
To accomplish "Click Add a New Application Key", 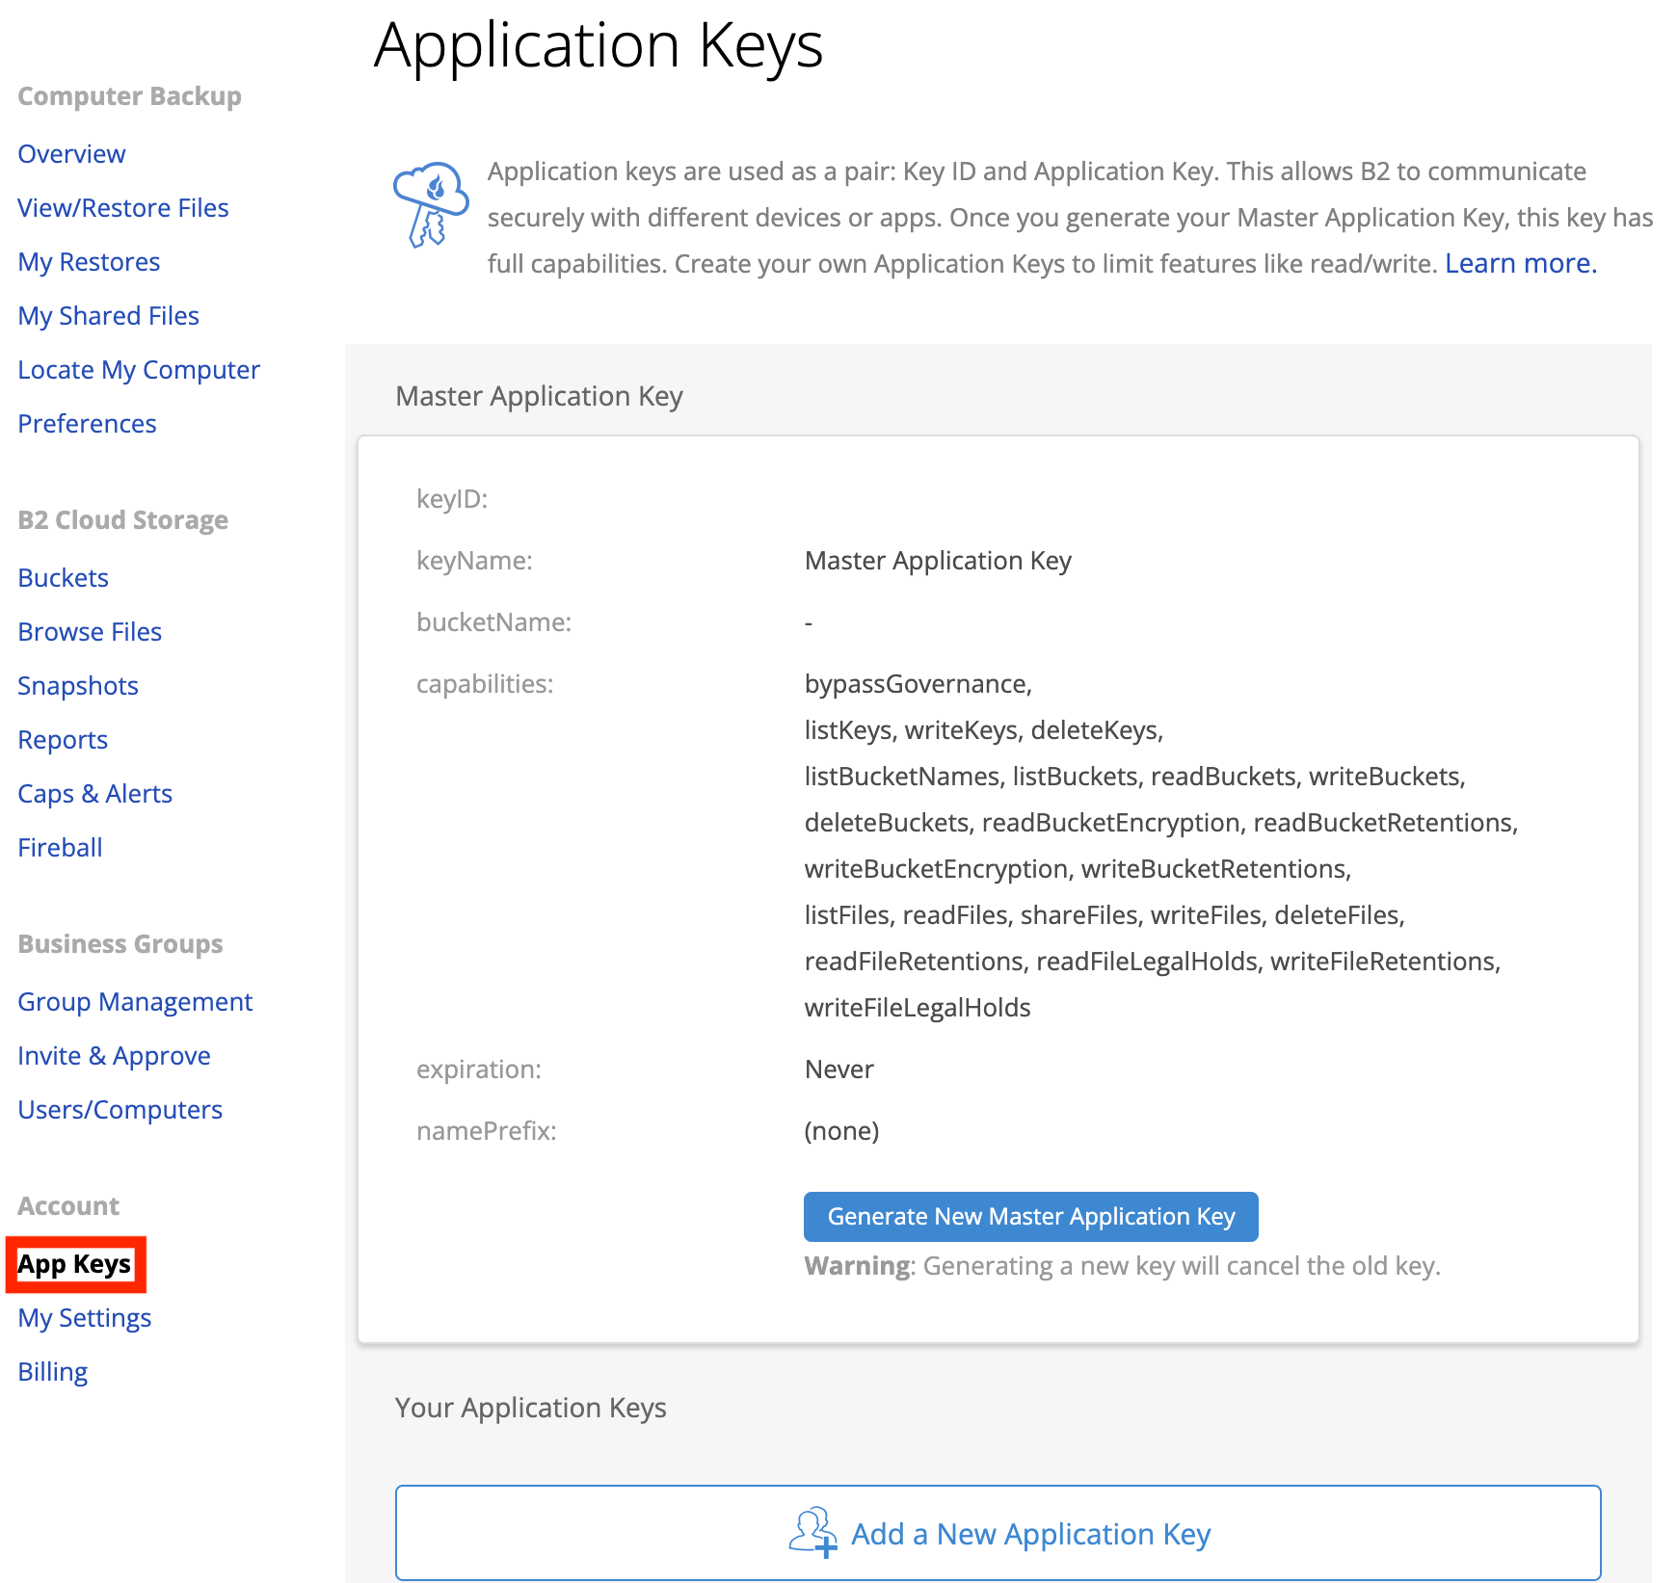I will click(x=998, y=1533).
